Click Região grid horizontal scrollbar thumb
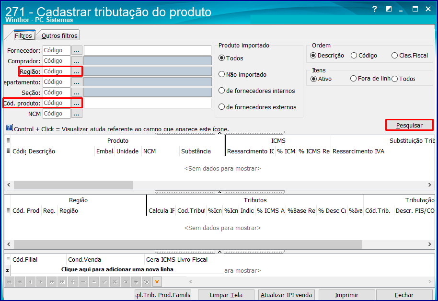This screenshot has height=301, width=438. (188, 244)
